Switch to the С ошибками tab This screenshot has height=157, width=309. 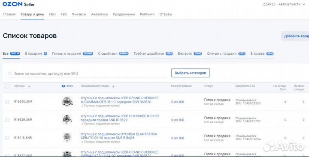point(113,53)
